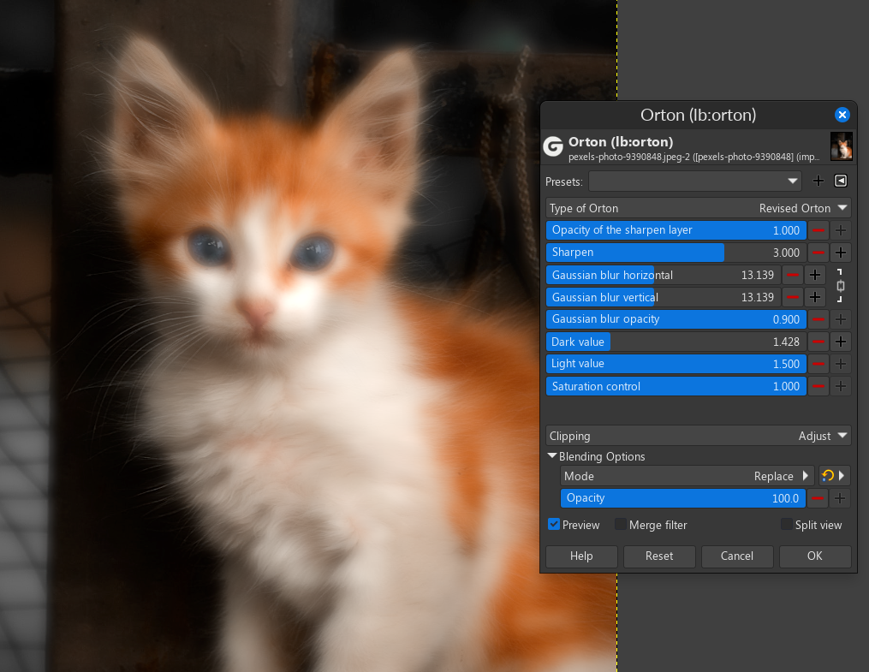Click the Help button
869x672 pixels.
(581, 556)
